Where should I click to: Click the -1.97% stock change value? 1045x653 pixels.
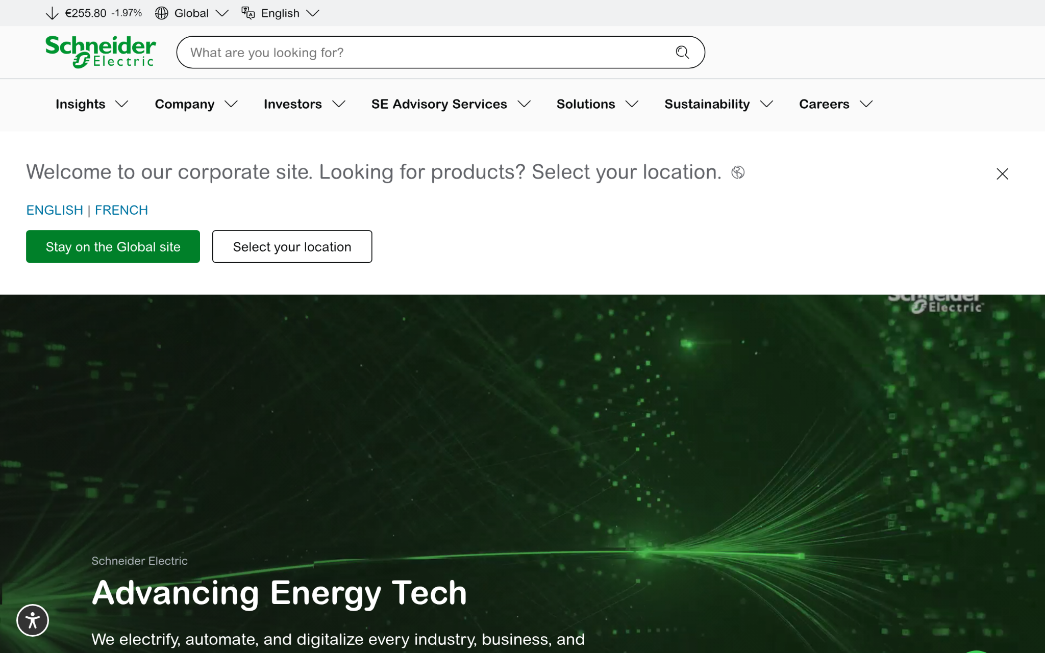(x=127, y=13)
